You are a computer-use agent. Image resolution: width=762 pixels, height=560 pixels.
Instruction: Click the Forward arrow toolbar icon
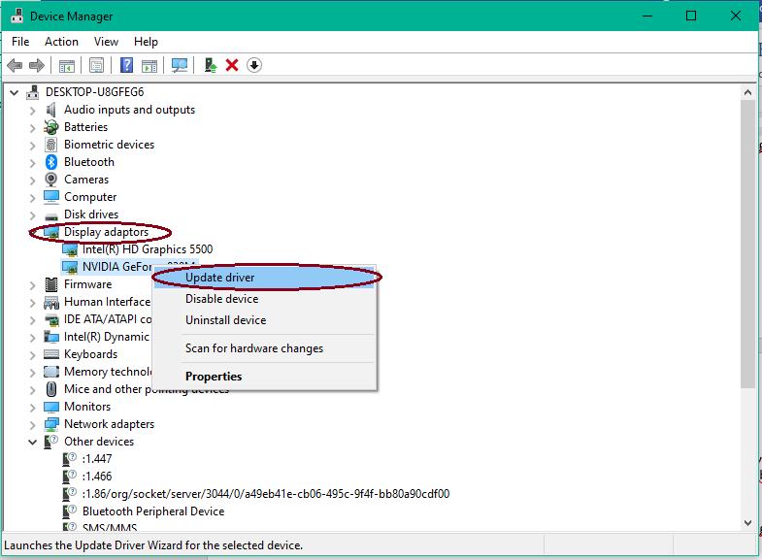point(37,65)
